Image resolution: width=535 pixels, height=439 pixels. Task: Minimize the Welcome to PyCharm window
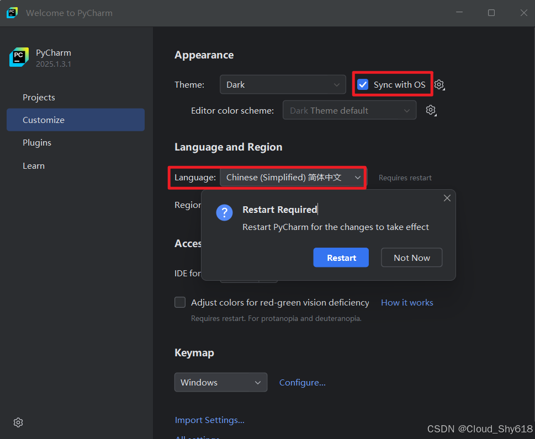pos(459,13)
